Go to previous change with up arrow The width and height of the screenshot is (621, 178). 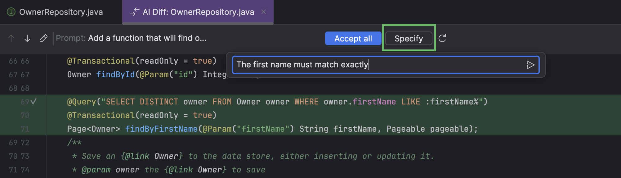[x=11, y=38]
